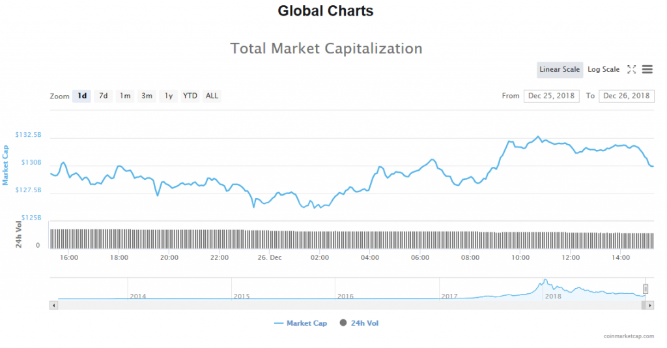Choose the YTD zoom option

(190, 96)
